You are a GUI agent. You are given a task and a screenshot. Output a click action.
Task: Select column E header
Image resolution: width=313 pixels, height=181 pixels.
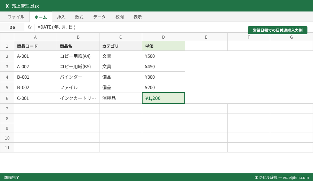tap(206, 37)
